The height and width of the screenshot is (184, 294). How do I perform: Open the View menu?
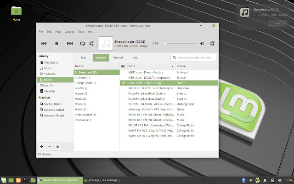pos(58,32)
